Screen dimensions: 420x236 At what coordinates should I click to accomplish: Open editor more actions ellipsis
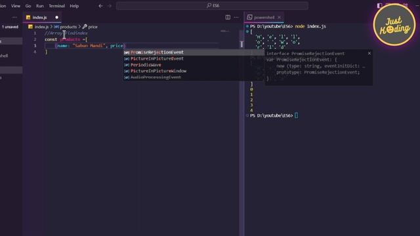tap(236, 18)
